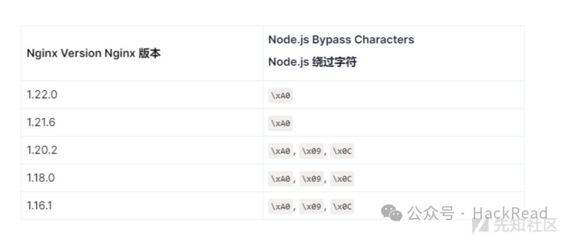Select \xA0 code tag in 1.22.0 row
Screen dimensions: 566x236
point(280,96)
